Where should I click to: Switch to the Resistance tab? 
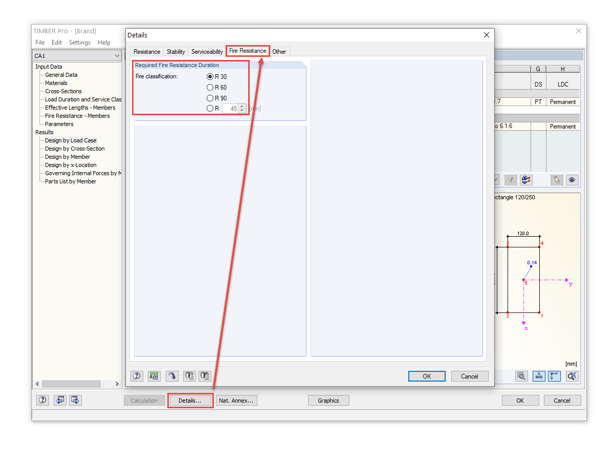[147, 52]
